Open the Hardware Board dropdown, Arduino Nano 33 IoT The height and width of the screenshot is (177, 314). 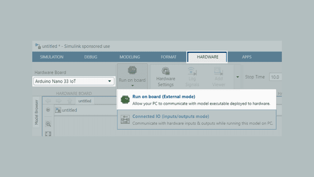coord(74,81)
